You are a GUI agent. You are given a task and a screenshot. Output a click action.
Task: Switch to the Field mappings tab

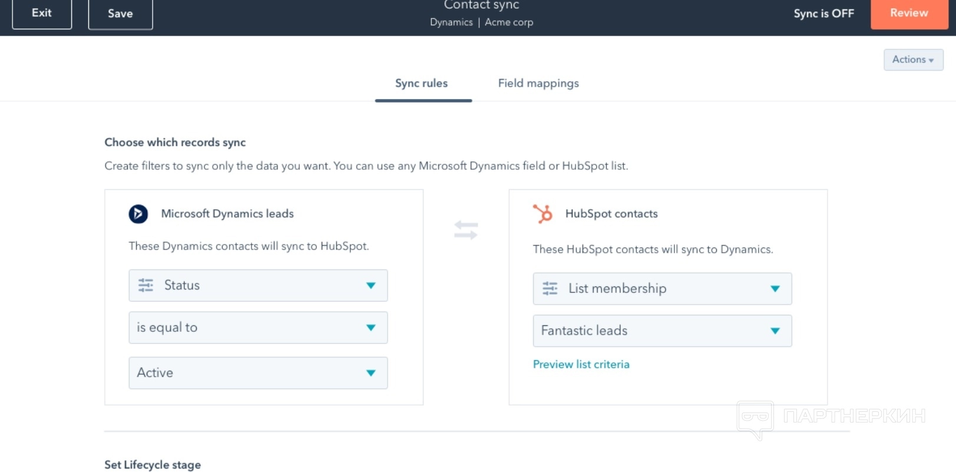point(538,83)
